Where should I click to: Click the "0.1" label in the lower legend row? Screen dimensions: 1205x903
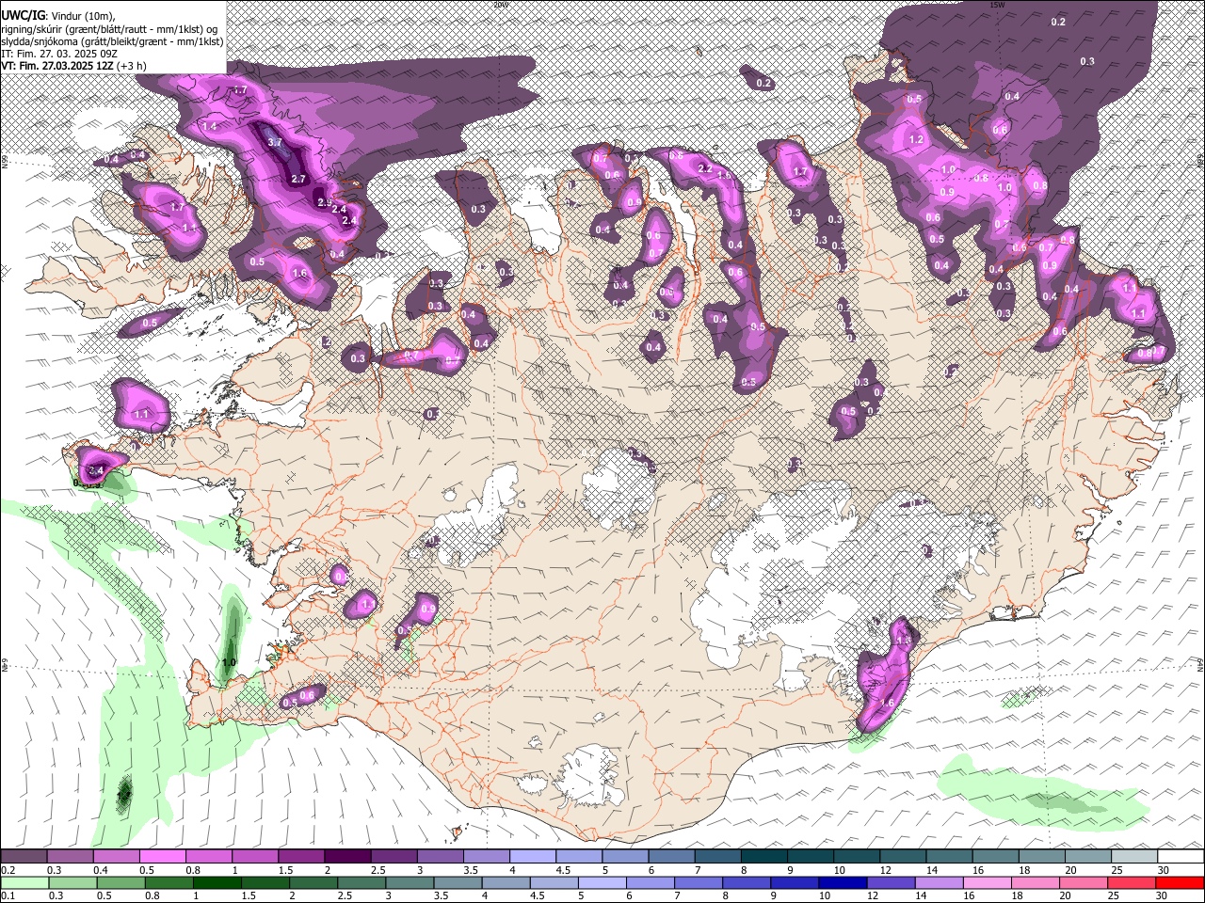8,896
